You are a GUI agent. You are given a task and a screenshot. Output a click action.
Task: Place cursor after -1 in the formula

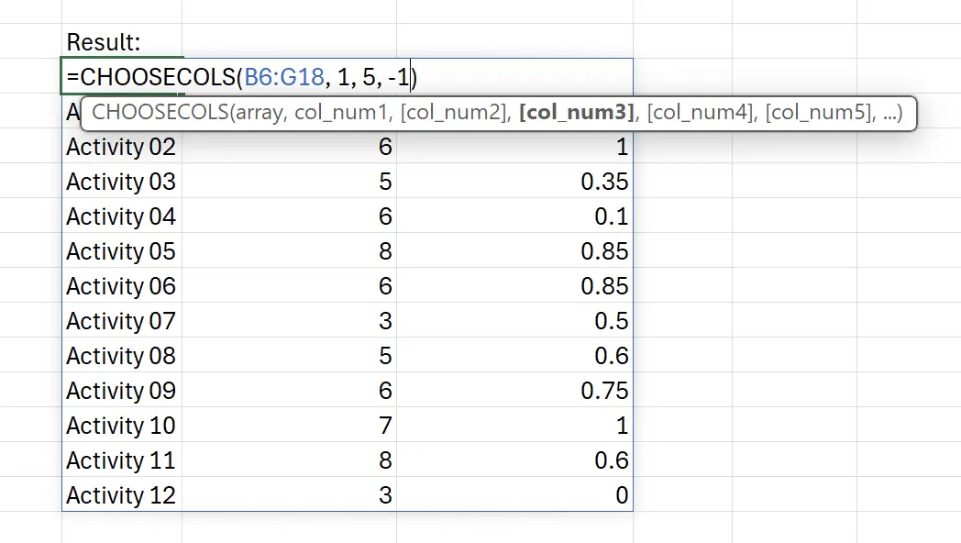[411, 77]
